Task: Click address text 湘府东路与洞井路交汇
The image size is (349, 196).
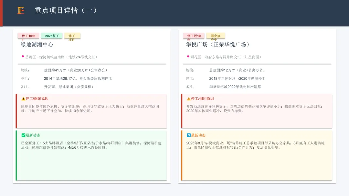Action: [x=223, y=57]
